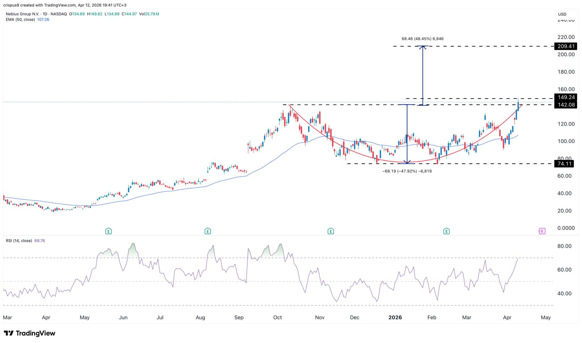The image size is (582, 343).
Task: Click the earnings marker near May 2025
Action: click(108, 231)
